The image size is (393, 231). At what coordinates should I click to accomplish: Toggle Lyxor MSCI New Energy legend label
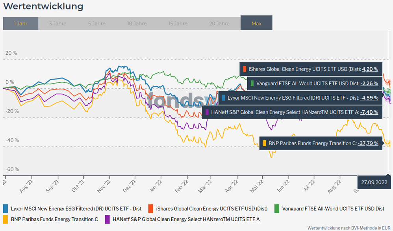(x=76, y=209)
